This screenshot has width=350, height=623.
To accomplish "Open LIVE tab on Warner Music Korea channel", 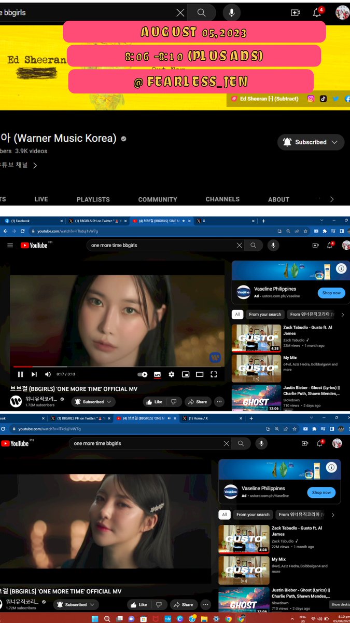I will 41,199.
